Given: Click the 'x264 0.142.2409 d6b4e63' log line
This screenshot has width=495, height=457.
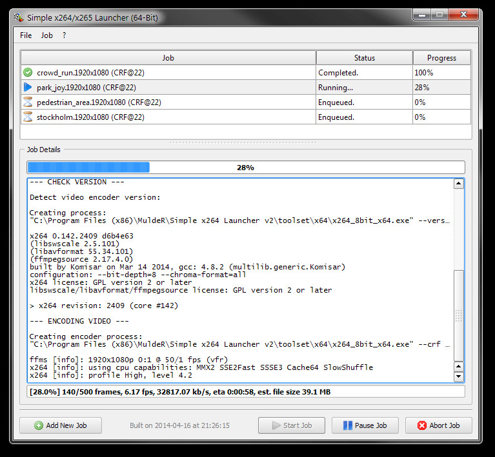Looking at the screenshot, I should [x=81, y=236].
